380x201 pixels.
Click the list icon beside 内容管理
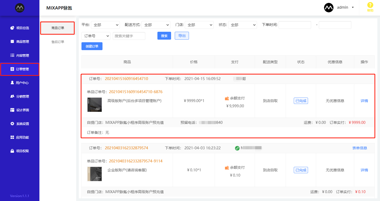tap(12, 55)
